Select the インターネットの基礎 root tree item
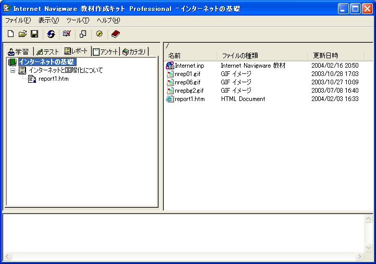The image size is (376, 264). pyautogui.click(x=47, y=62)
